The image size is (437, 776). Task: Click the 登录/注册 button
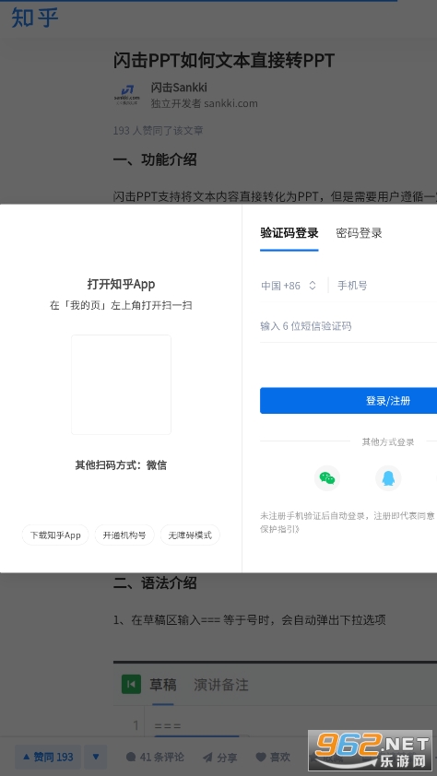tap(348, 400)
